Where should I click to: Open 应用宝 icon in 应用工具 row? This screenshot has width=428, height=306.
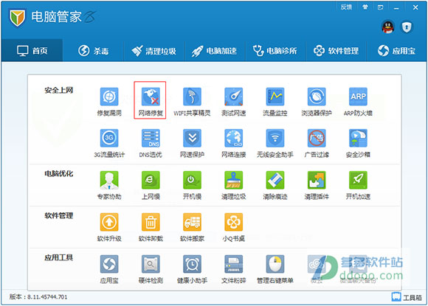tap(109, 264)
